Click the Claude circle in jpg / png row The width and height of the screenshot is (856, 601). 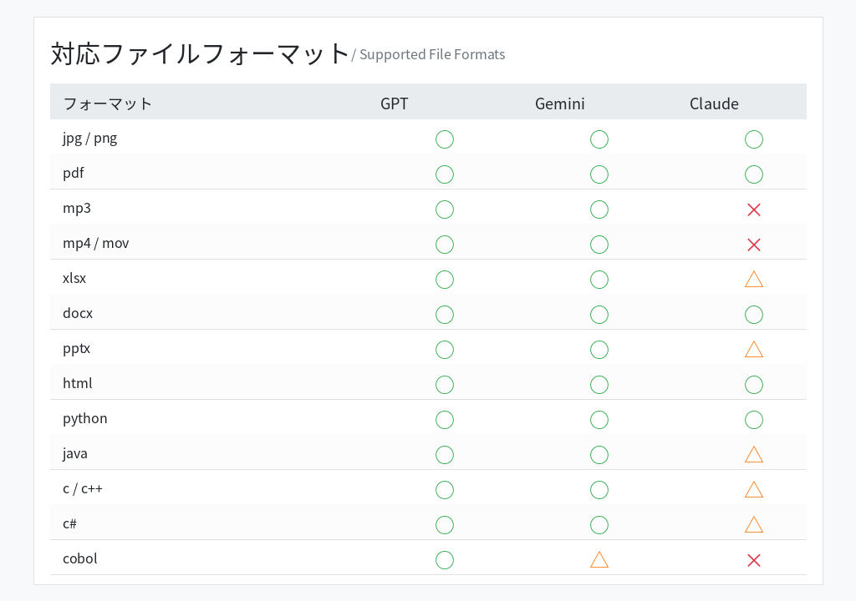(x=753, y=139)
